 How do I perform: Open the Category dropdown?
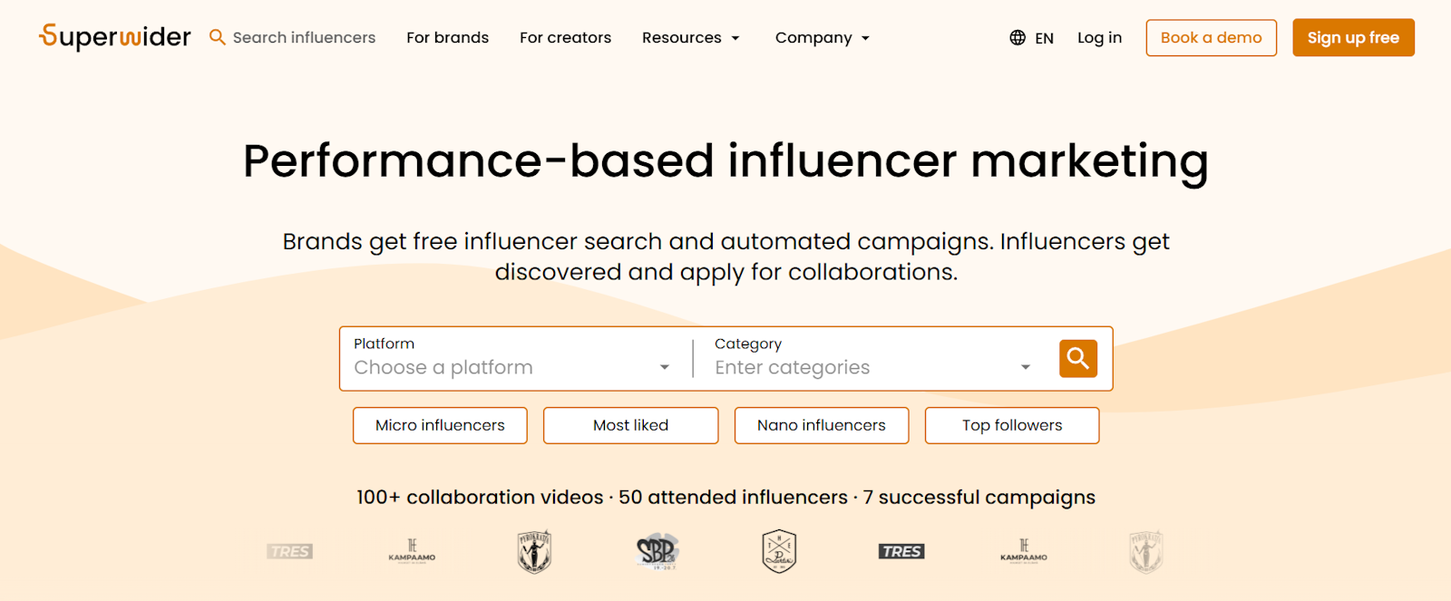point(872,367)
